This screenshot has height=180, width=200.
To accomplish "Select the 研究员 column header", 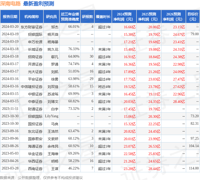I will pyautogui.click(x=51, y=16).
